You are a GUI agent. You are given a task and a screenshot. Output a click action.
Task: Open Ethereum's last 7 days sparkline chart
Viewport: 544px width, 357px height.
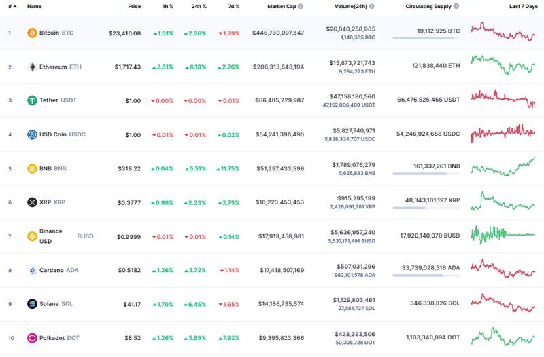(x=503, y=66)
